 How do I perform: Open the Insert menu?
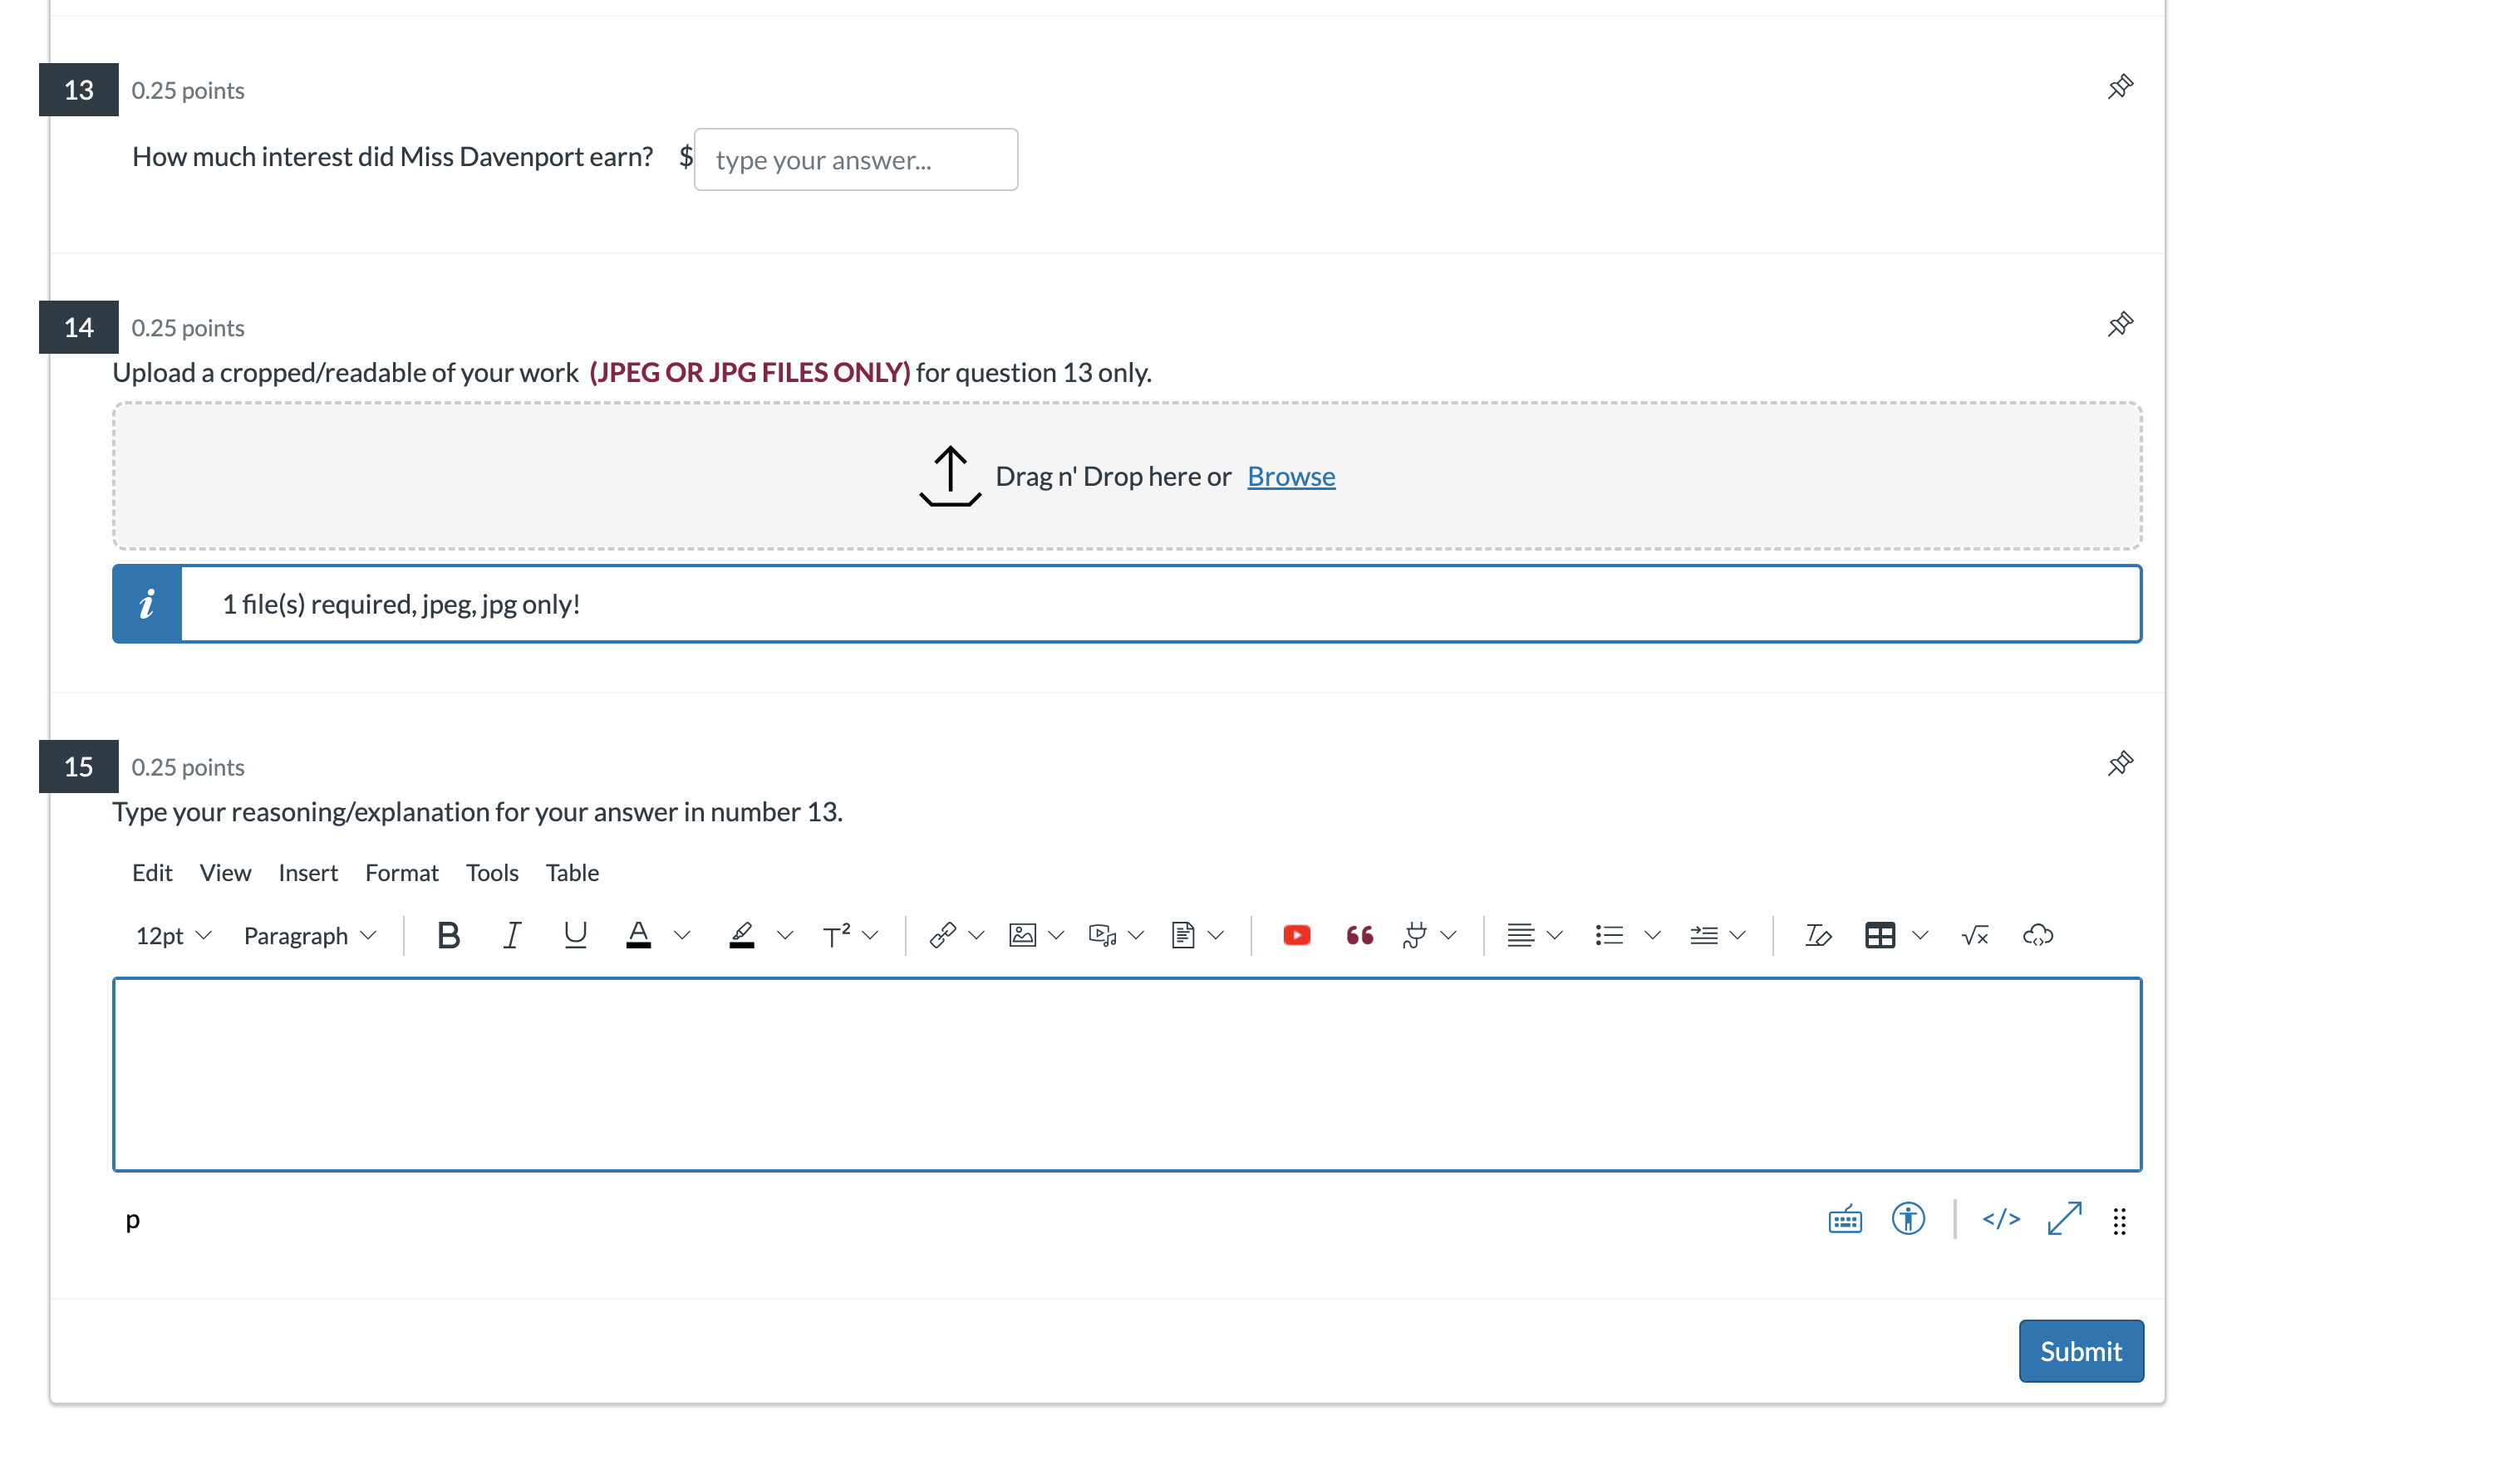(307, 872)
